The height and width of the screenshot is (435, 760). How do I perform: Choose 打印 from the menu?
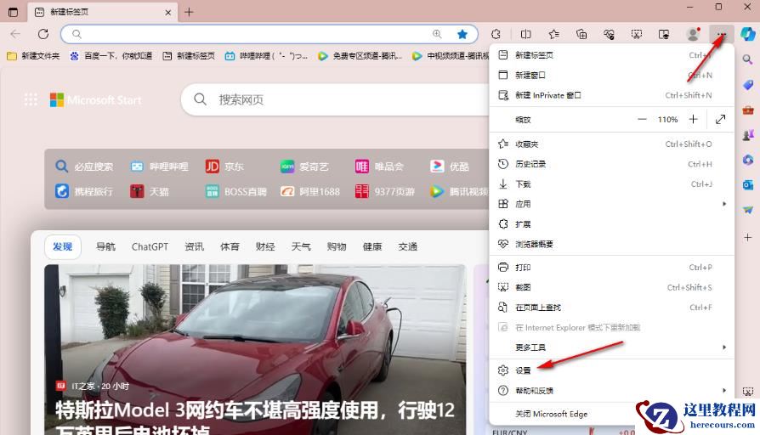(x=612, y=268)
